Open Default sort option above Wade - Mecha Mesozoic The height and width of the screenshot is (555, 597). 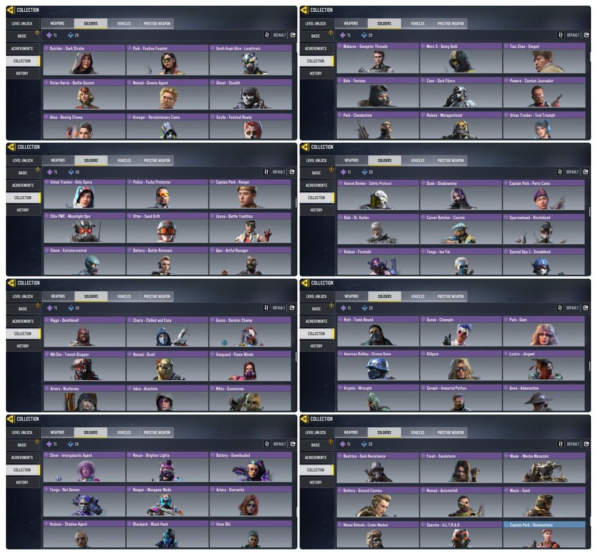(x=573, y=444)
